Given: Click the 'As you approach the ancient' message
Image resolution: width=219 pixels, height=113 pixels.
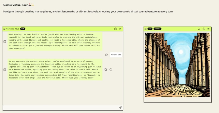Looking at the screenshot, I should coord(55,70).
